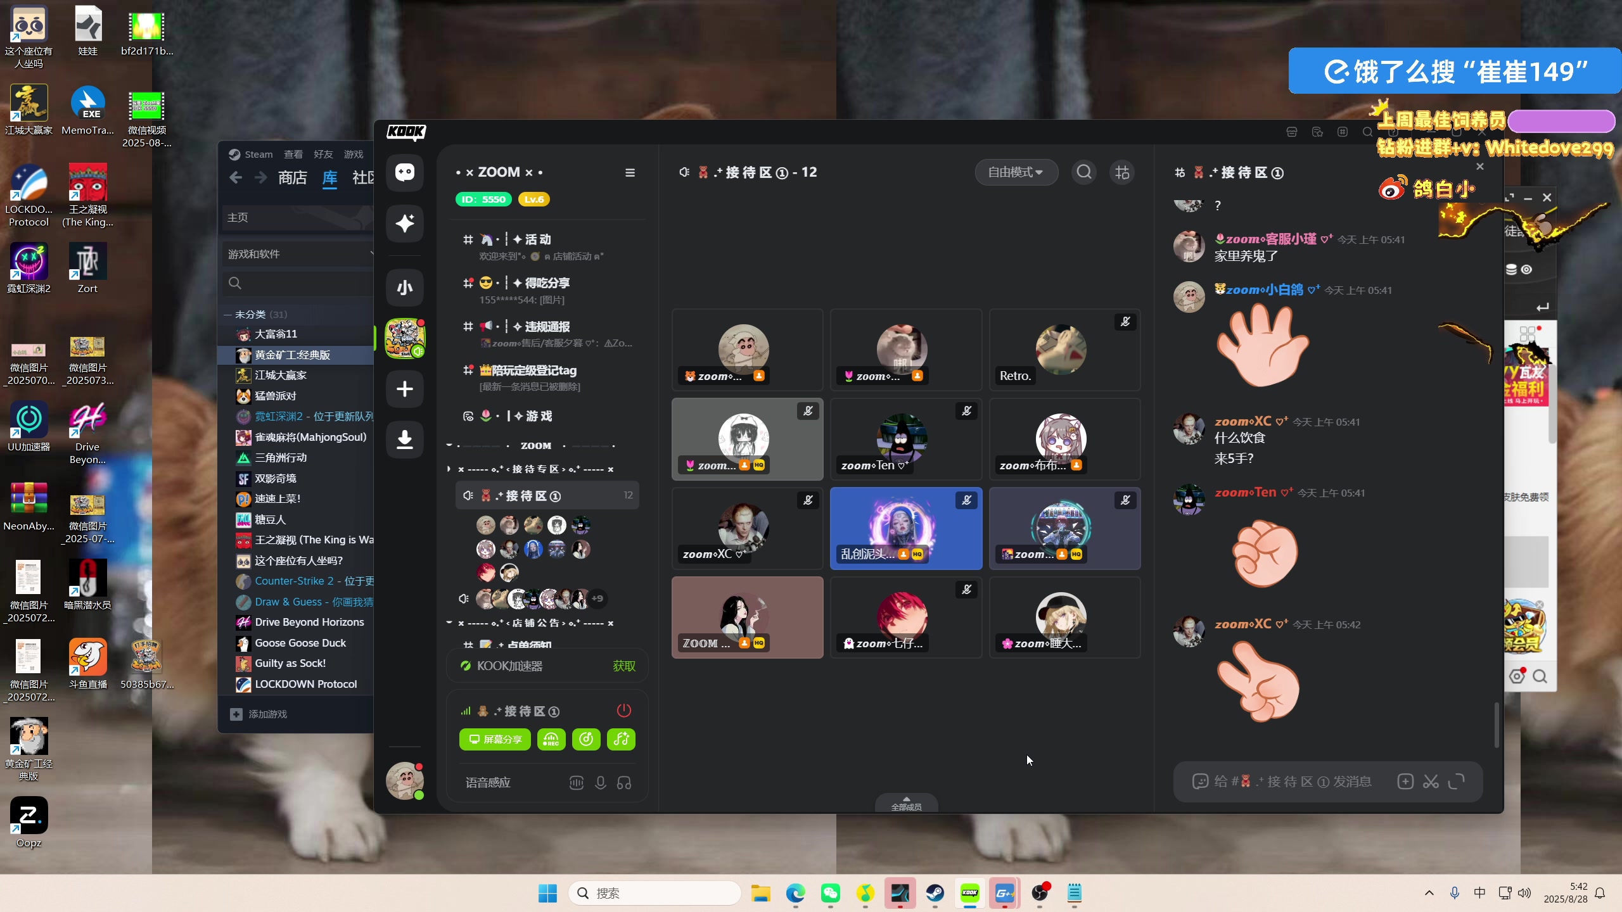1622x912 pixels.
Task: Click the Steam library search field
Action: [x=298, y=283]
